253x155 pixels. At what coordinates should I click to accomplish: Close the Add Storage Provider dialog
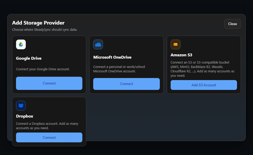[x=233, y=24]
